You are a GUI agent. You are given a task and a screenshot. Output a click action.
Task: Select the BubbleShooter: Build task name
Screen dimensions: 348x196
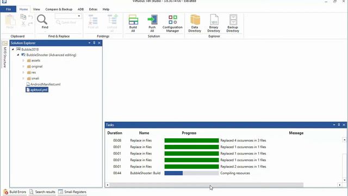coord(145,173)
